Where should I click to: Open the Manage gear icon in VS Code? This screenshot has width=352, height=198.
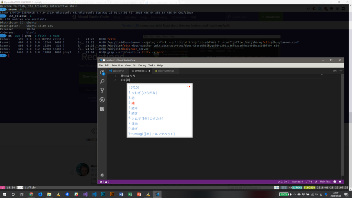click(x=102, y=175)
